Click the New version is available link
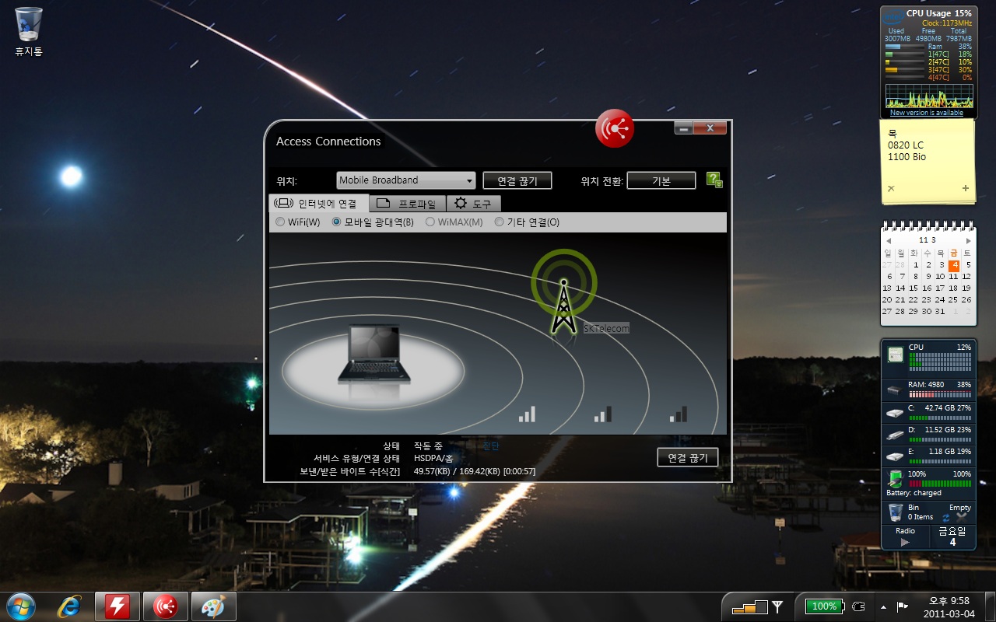Viewport: 996px width, 622px height. point(926,113)
